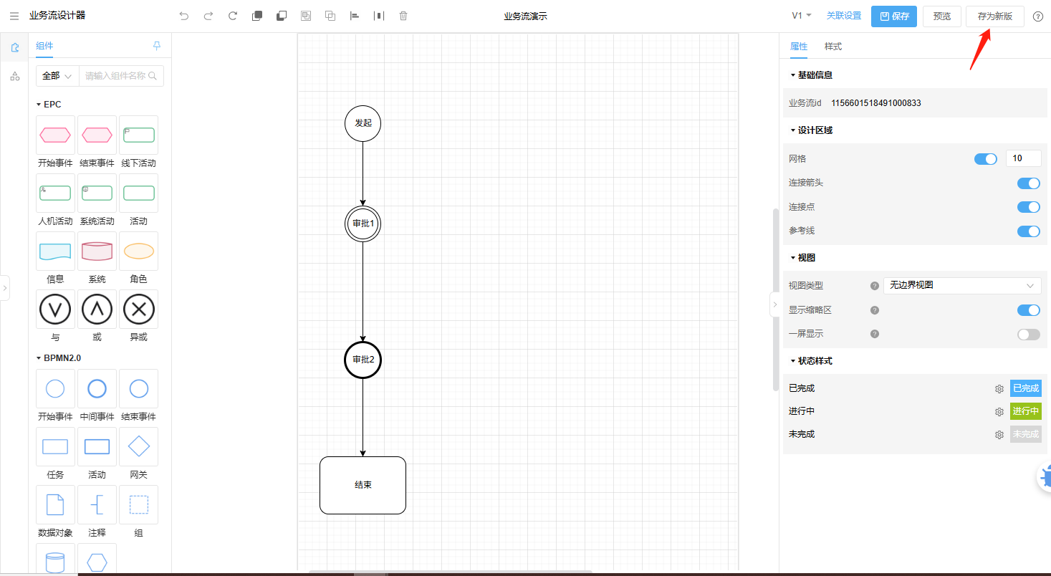The height and width of the screenshot is (576, 1051).
Task: Select the 系统 cylinder component
Action: point(97,251)
